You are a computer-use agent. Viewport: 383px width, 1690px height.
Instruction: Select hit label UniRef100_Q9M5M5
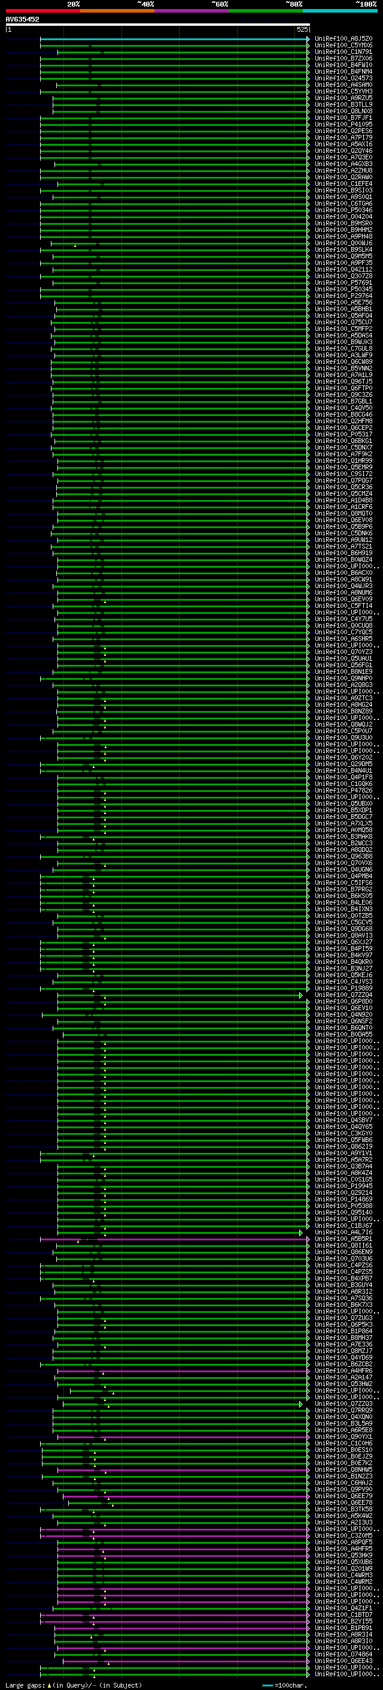[344, 257]
